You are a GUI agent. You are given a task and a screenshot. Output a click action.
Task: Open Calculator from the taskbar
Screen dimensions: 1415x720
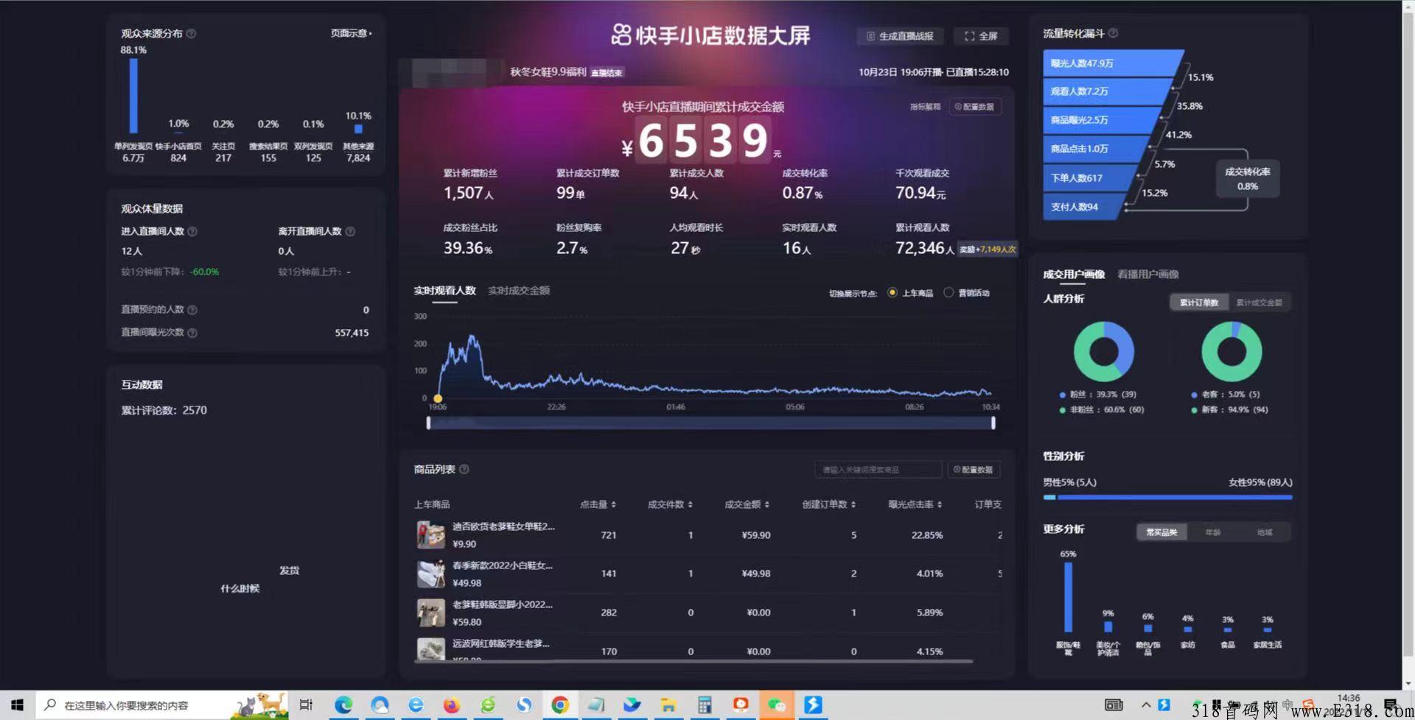tap(705, 705)
